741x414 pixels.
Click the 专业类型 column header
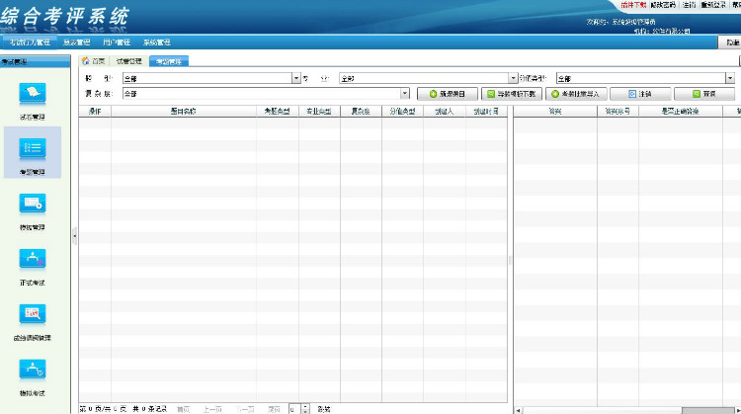(319, 112)
